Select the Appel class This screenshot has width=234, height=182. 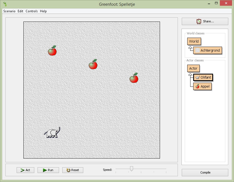202,86
